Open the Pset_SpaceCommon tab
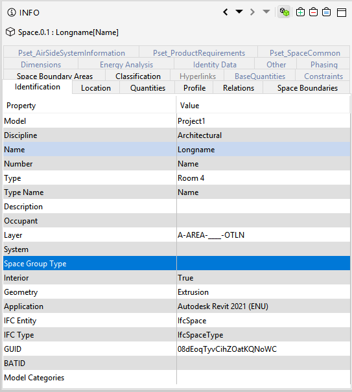 click(x=305, y=53)
